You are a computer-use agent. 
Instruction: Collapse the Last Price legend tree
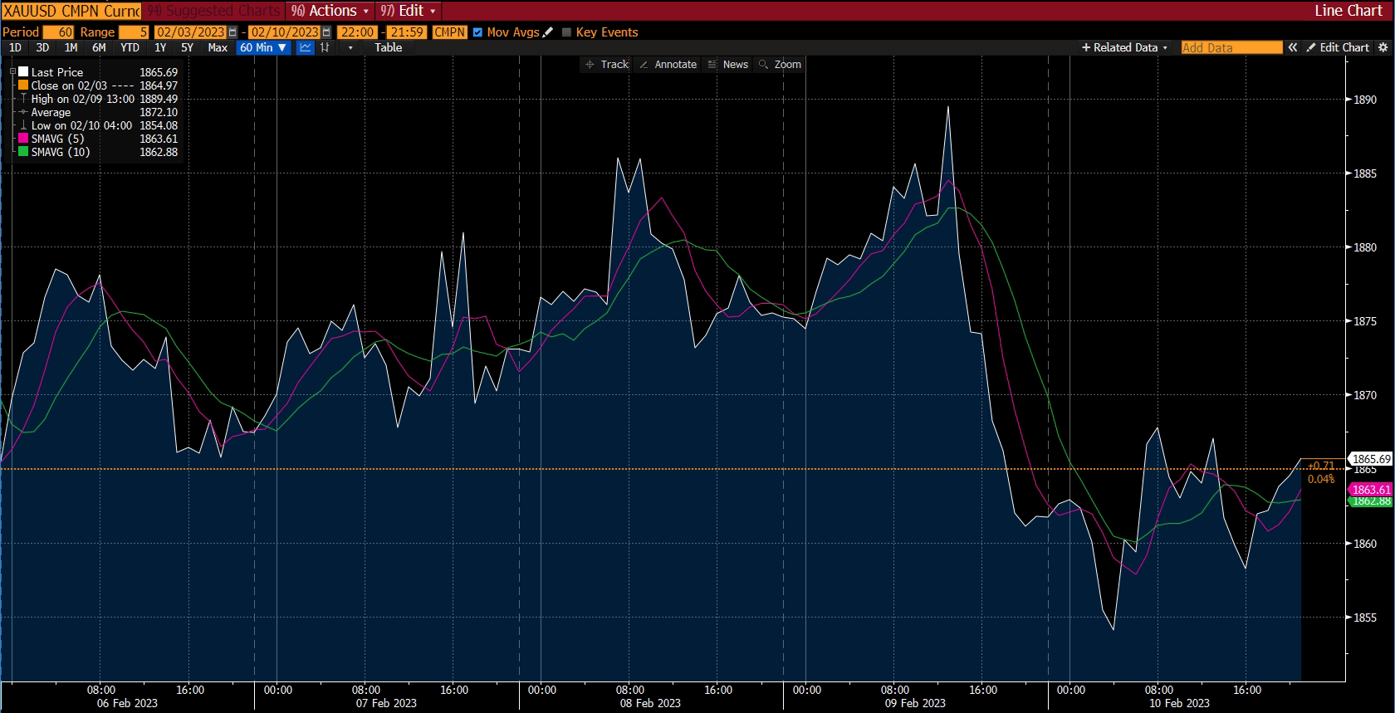coord(12,72)
